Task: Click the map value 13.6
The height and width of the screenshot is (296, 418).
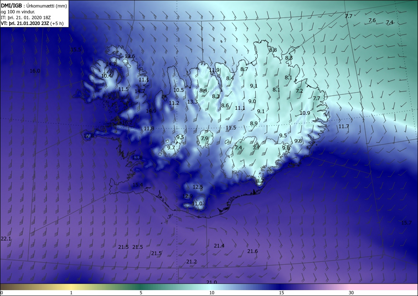Action: pyautogui.click(x=130, y=56)
